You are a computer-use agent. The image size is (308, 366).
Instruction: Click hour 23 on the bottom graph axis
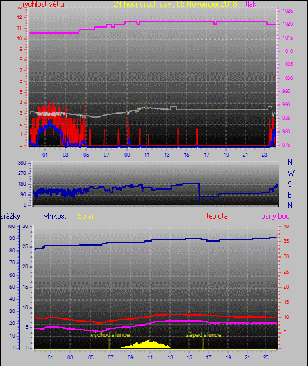[x=266, y=357]
